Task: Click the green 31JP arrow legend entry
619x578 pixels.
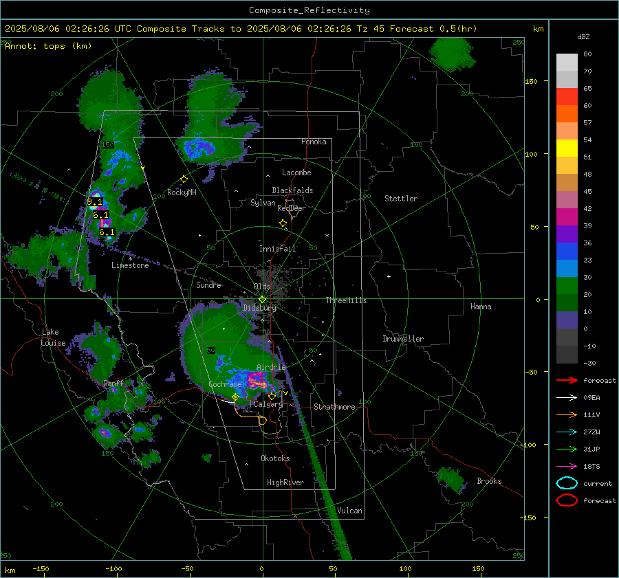Action: click(567, 449)
